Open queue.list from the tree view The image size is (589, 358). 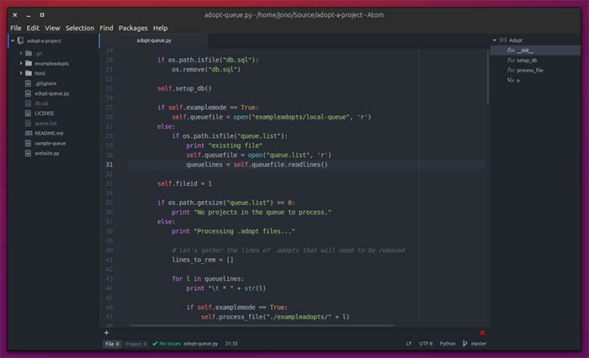[45, 123]
